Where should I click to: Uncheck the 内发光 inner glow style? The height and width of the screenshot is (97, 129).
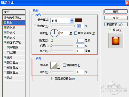[5, 38]
